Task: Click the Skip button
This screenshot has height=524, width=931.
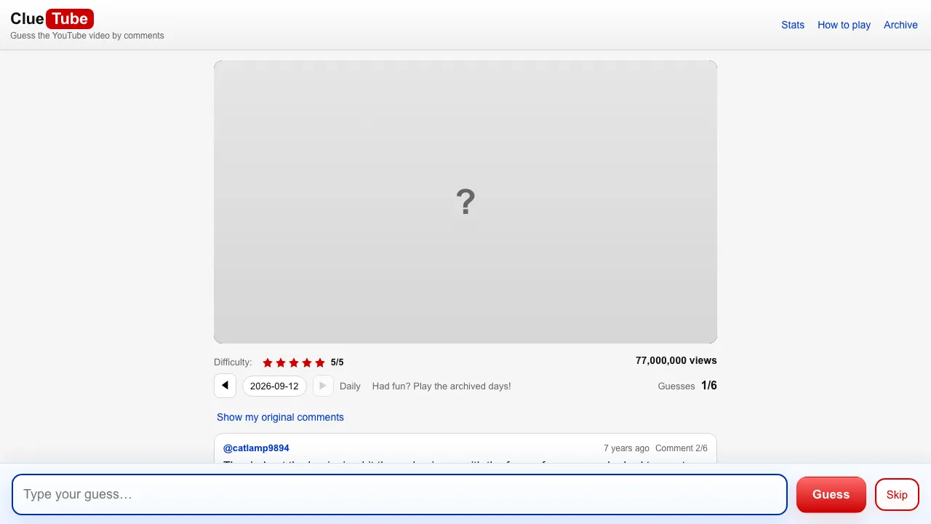Action: point(897,494)
